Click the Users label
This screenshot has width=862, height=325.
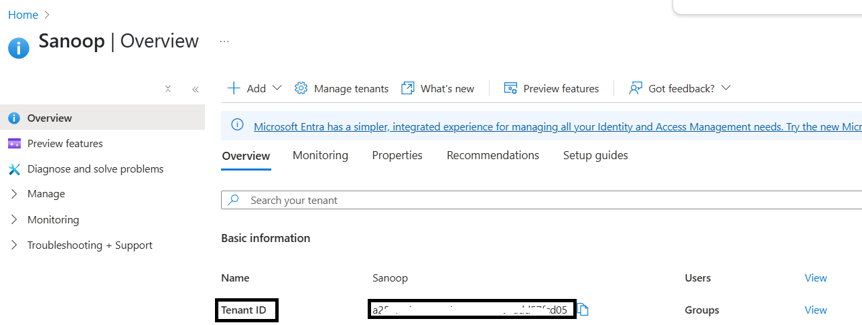pyautogui.click(x=698, y=278)
